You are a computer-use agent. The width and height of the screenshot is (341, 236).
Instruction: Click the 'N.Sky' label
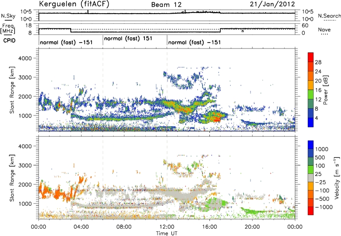[x=8, y=16]
